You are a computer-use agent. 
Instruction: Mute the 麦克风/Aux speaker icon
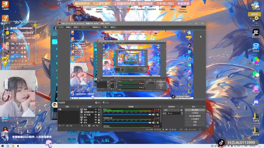[x=154, y=114]
